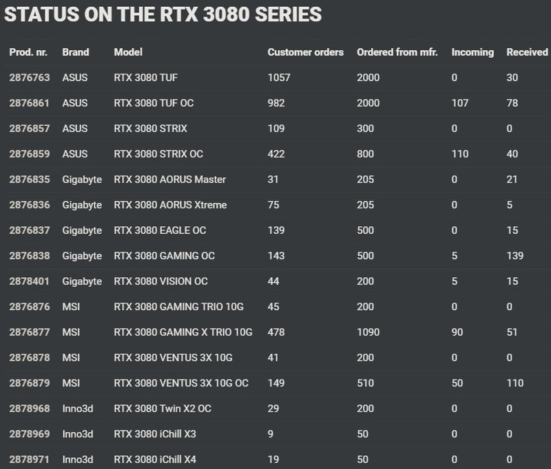Click the Received column header
This screenshot has width=551, height=469.
(x=527, y=52)
